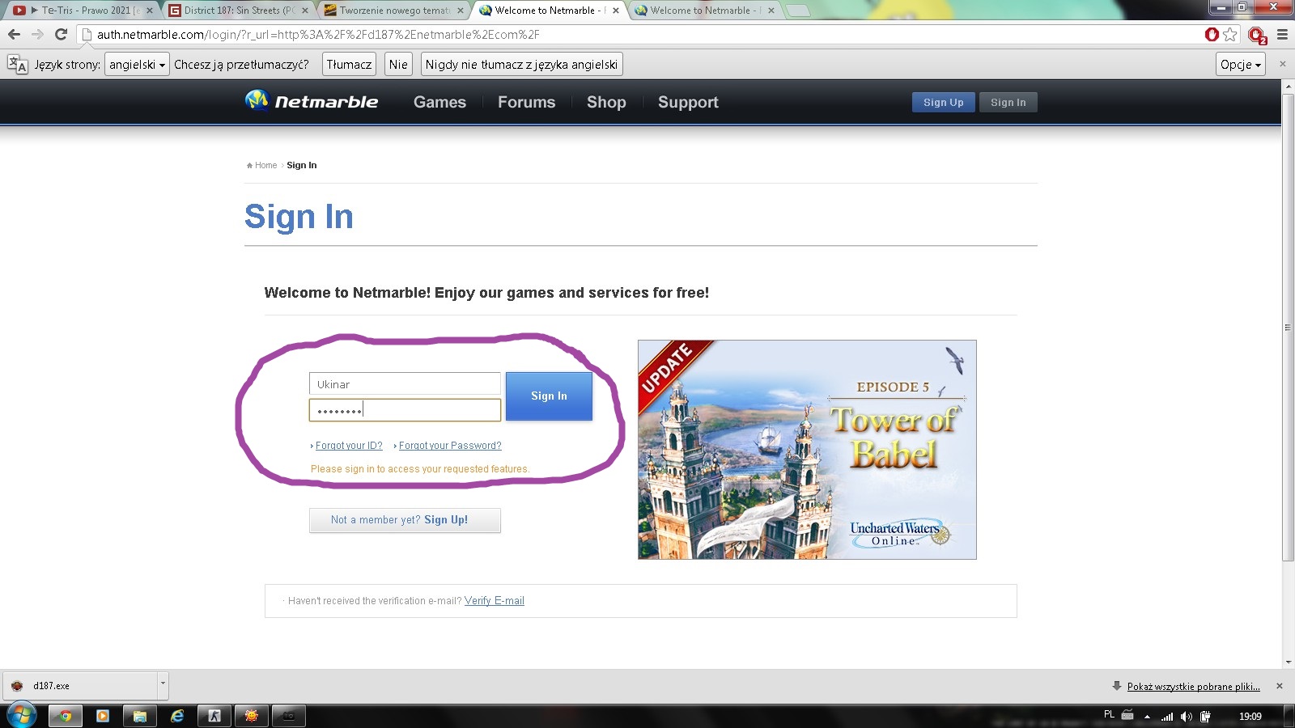The height and width of the screenshot is (728, 1295).
Task: Open the Shop menu
Action: pos(606,102)
